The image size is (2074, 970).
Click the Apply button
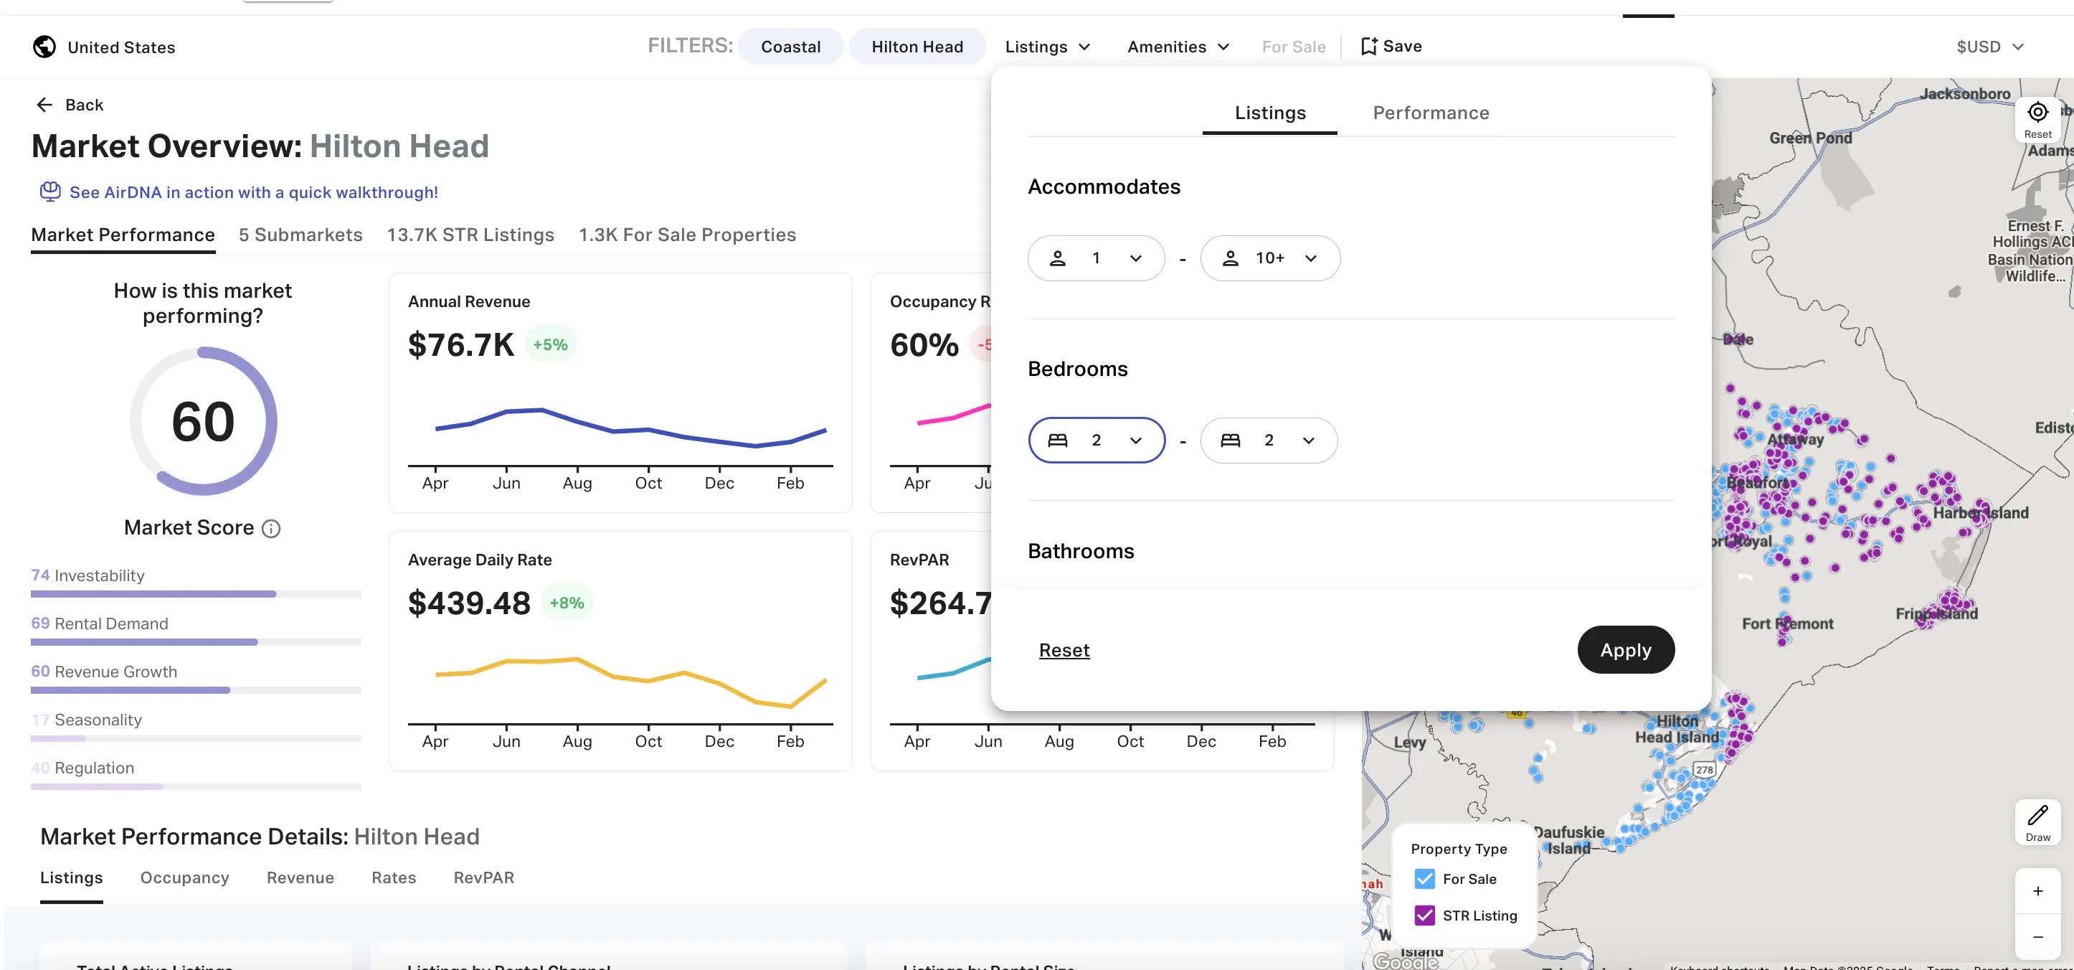click(x=1626, y=650)
